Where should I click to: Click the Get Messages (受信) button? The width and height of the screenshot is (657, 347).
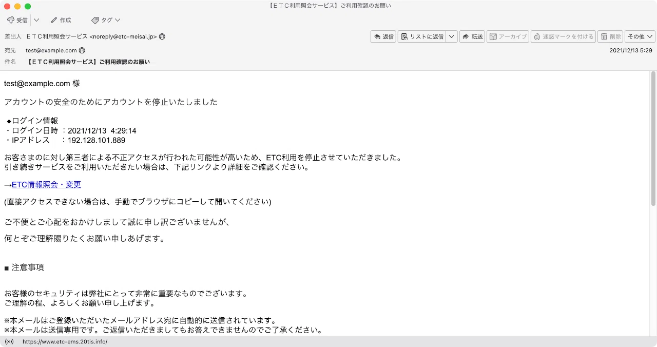point(17,20)
